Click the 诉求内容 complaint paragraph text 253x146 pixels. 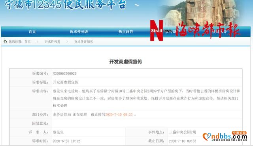(147, 98)
